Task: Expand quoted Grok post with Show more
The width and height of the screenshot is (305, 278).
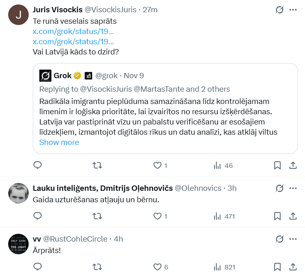Action: (59, 142)
